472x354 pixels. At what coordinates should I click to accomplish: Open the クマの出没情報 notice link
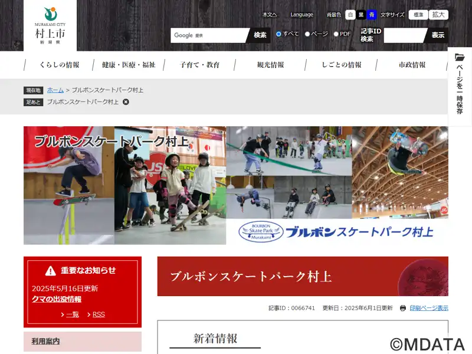tap(57, 299)
